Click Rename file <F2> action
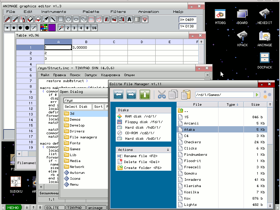Image resolution: width=280 pixels, height=210 pixels. (x=137, y=156)
